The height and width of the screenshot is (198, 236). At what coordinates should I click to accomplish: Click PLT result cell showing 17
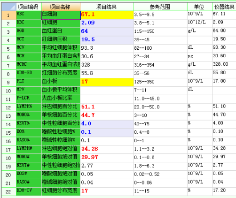(107, 82)
